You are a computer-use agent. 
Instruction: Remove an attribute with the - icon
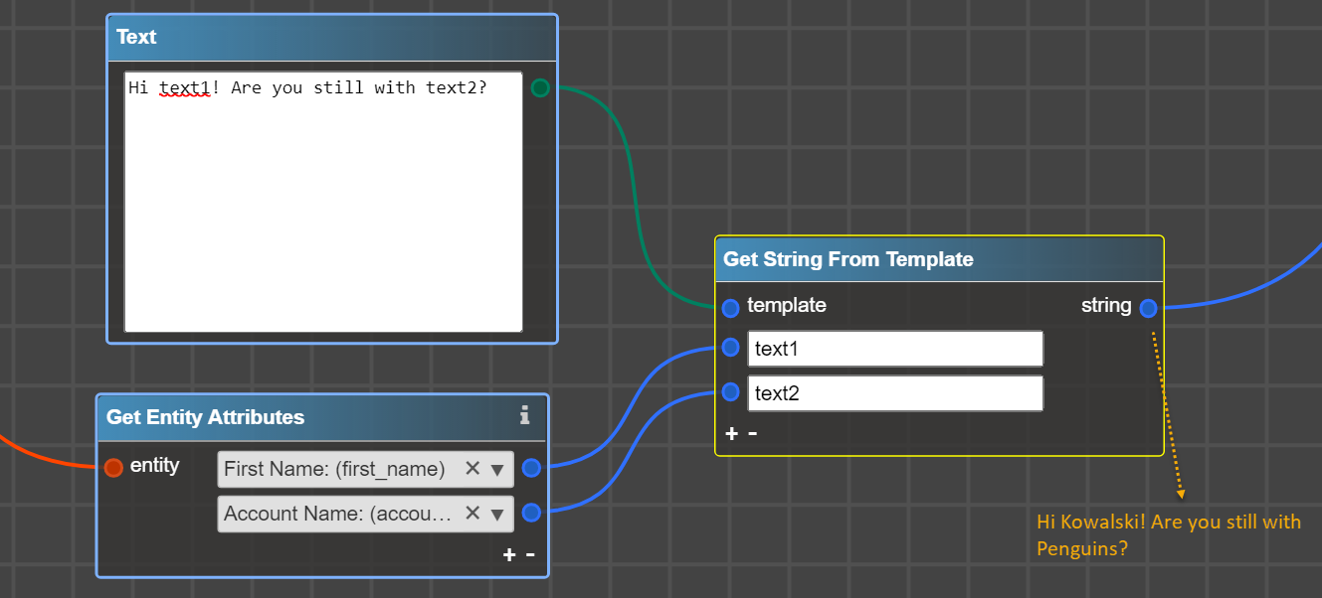tap(528, 554)
